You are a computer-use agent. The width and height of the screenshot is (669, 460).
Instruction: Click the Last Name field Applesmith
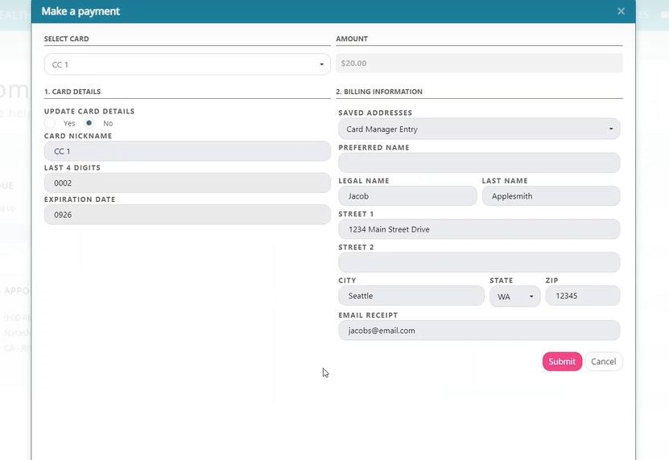pos(551,196)
